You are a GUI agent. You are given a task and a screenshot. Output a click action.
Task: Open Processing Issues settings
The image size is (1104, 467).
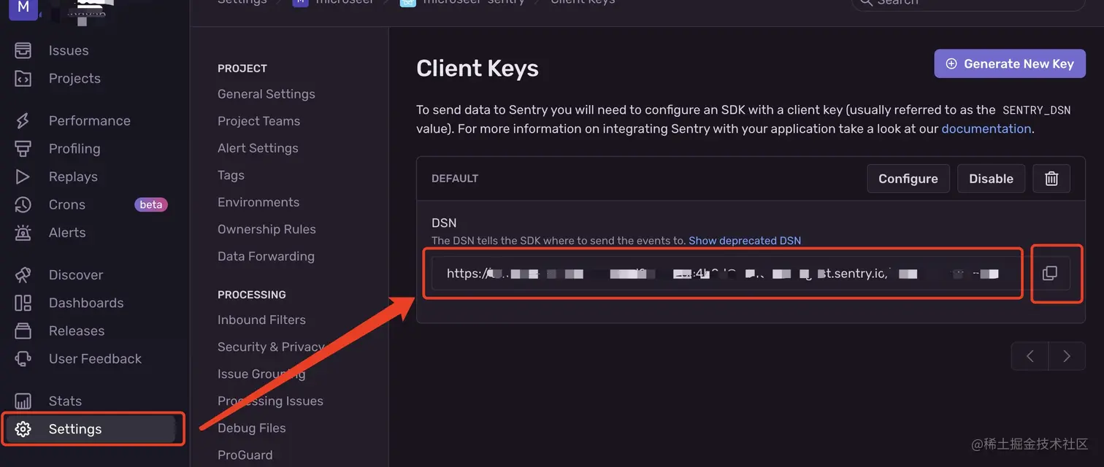pos(270,401)
